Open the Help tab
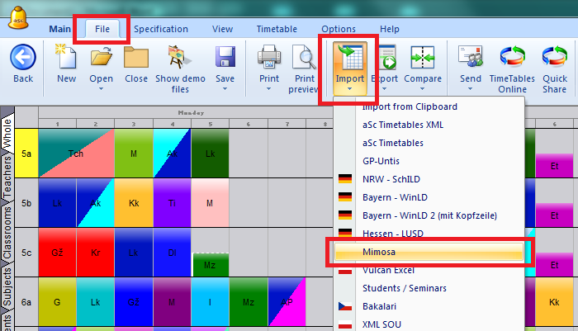Screen dimensions: 578x331 (x=389, y=29)
